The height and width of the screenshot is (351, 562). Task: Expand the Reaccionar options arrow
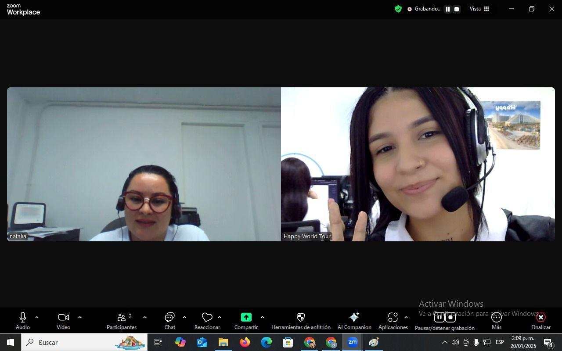click(x=219, y=317)
